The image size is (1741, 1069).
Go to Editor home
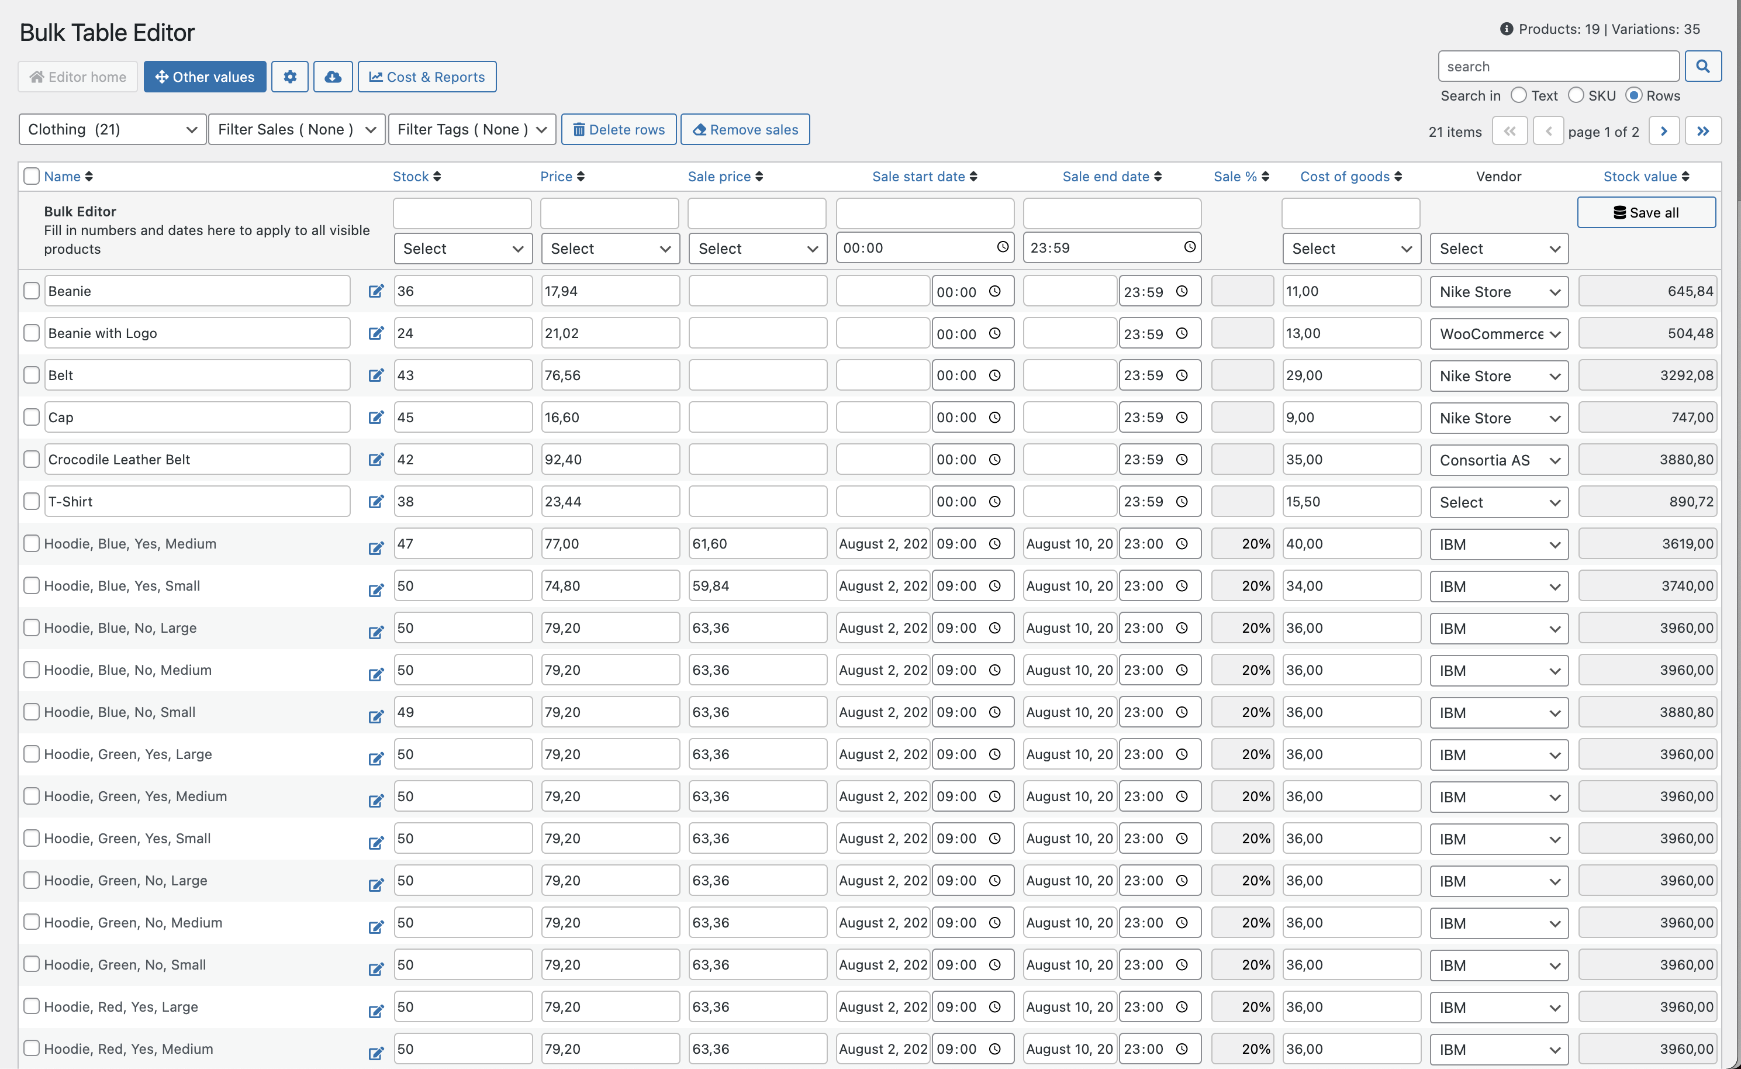[x=78, y=77]
